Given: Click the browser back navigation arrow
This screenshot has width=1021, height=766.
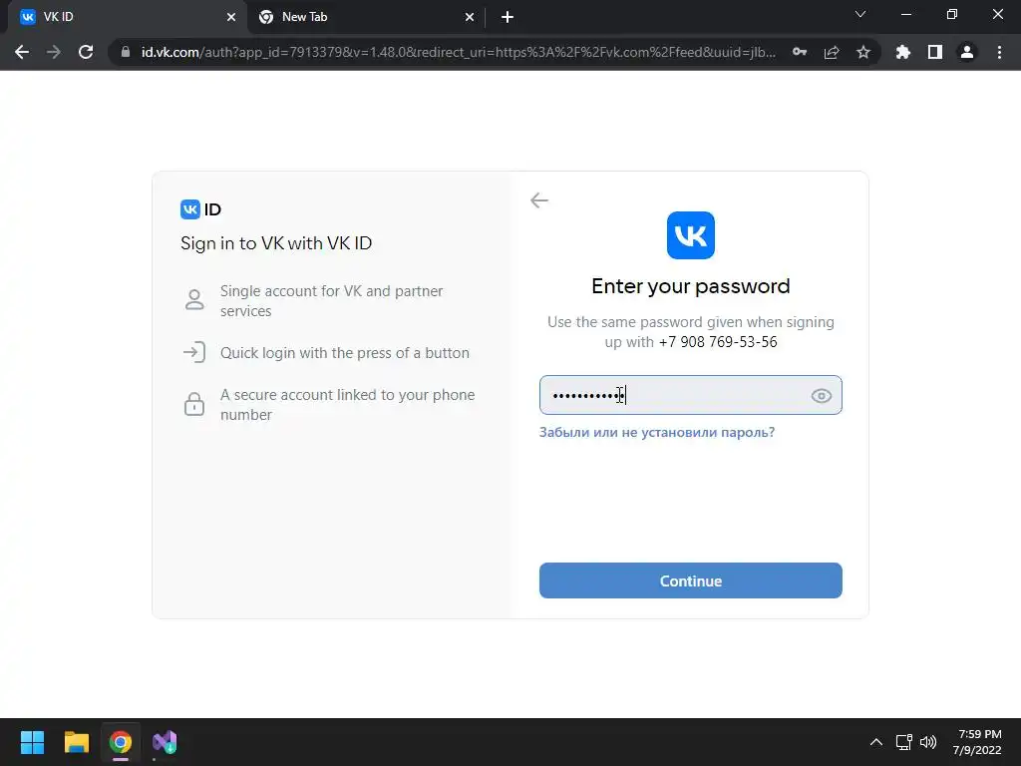Looking at the screenshot, I should point(22,52).
